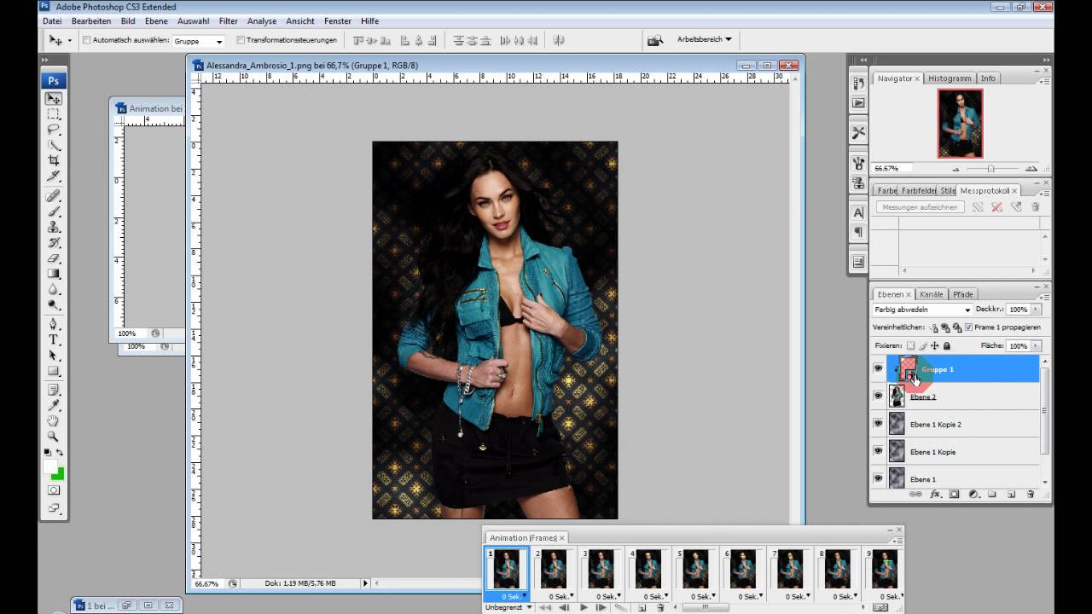The height and width of the screenshot is (614, 1092).
Task: Open the Gruppe auto-select dropdown
Action: (198, 41)
